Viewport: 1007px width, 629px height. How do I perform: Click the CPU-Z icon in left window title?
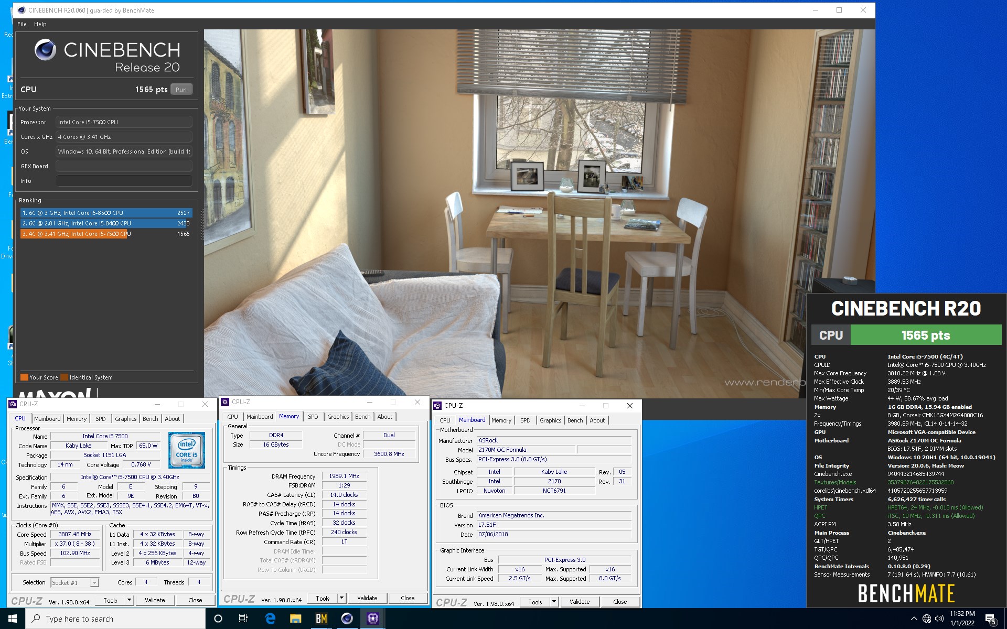coord(13,404)
